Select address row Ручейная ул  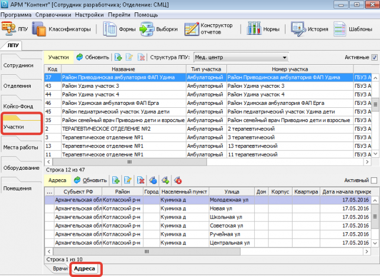point(207,234)
